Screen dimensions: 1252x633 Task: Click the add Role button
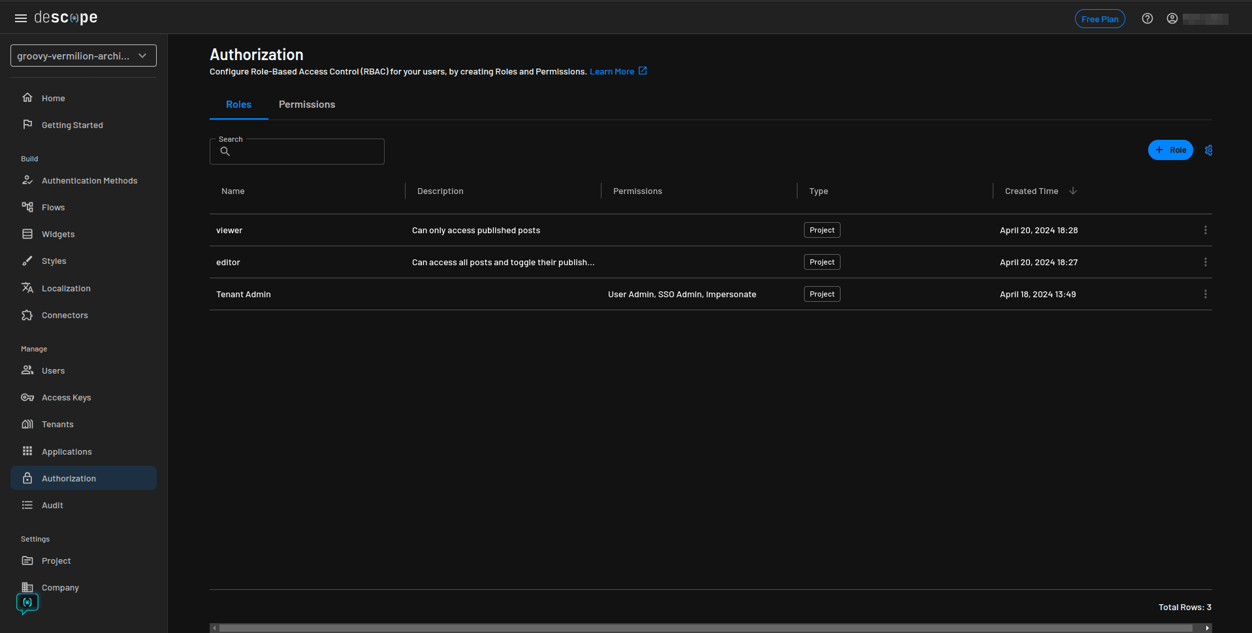[1170, 150]
